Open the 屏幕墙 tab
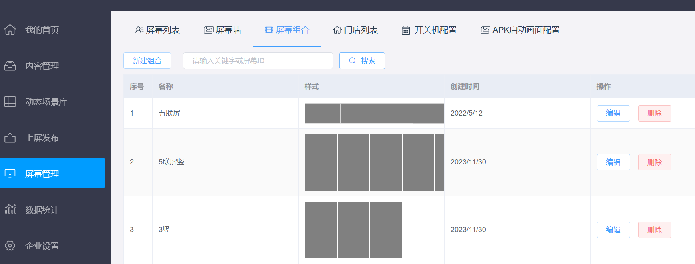Image resolution: width=695 pixels, height=264 pixels. pyautogui.click(x=222, y=30)
